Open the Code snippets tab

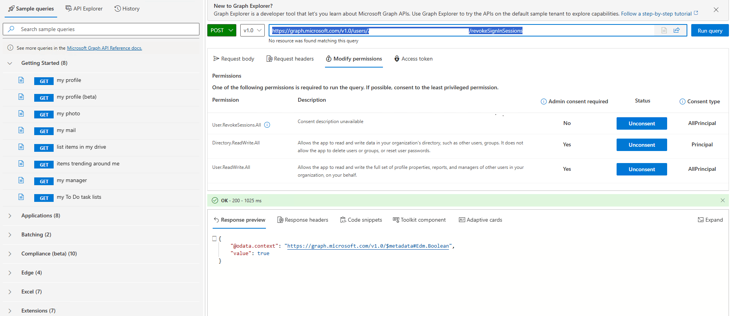click(361, 220)
